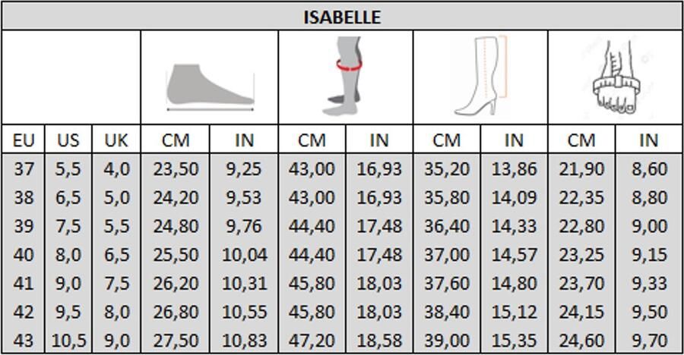Screen dimensions: 684x355
Task: Select EU size 43 cell
Action: (x=24, y=341)
